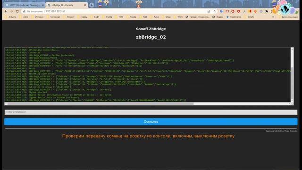Open the red shield ad-blocker extension
The height and width of the screenshot is (170, 302).
pyautogui.click(x=238, y=11)
